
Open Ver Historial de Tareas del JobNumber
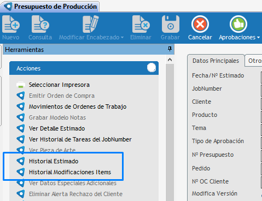click(x=80, y=139)
